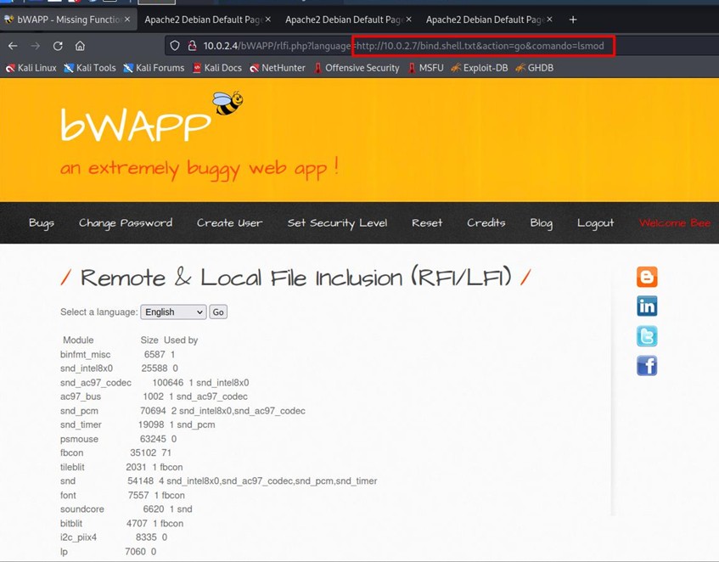This screenshot has height=562, width=719.
Task: Open the Create User menu item
Action: pyautogui.click(x=230, y=222)
